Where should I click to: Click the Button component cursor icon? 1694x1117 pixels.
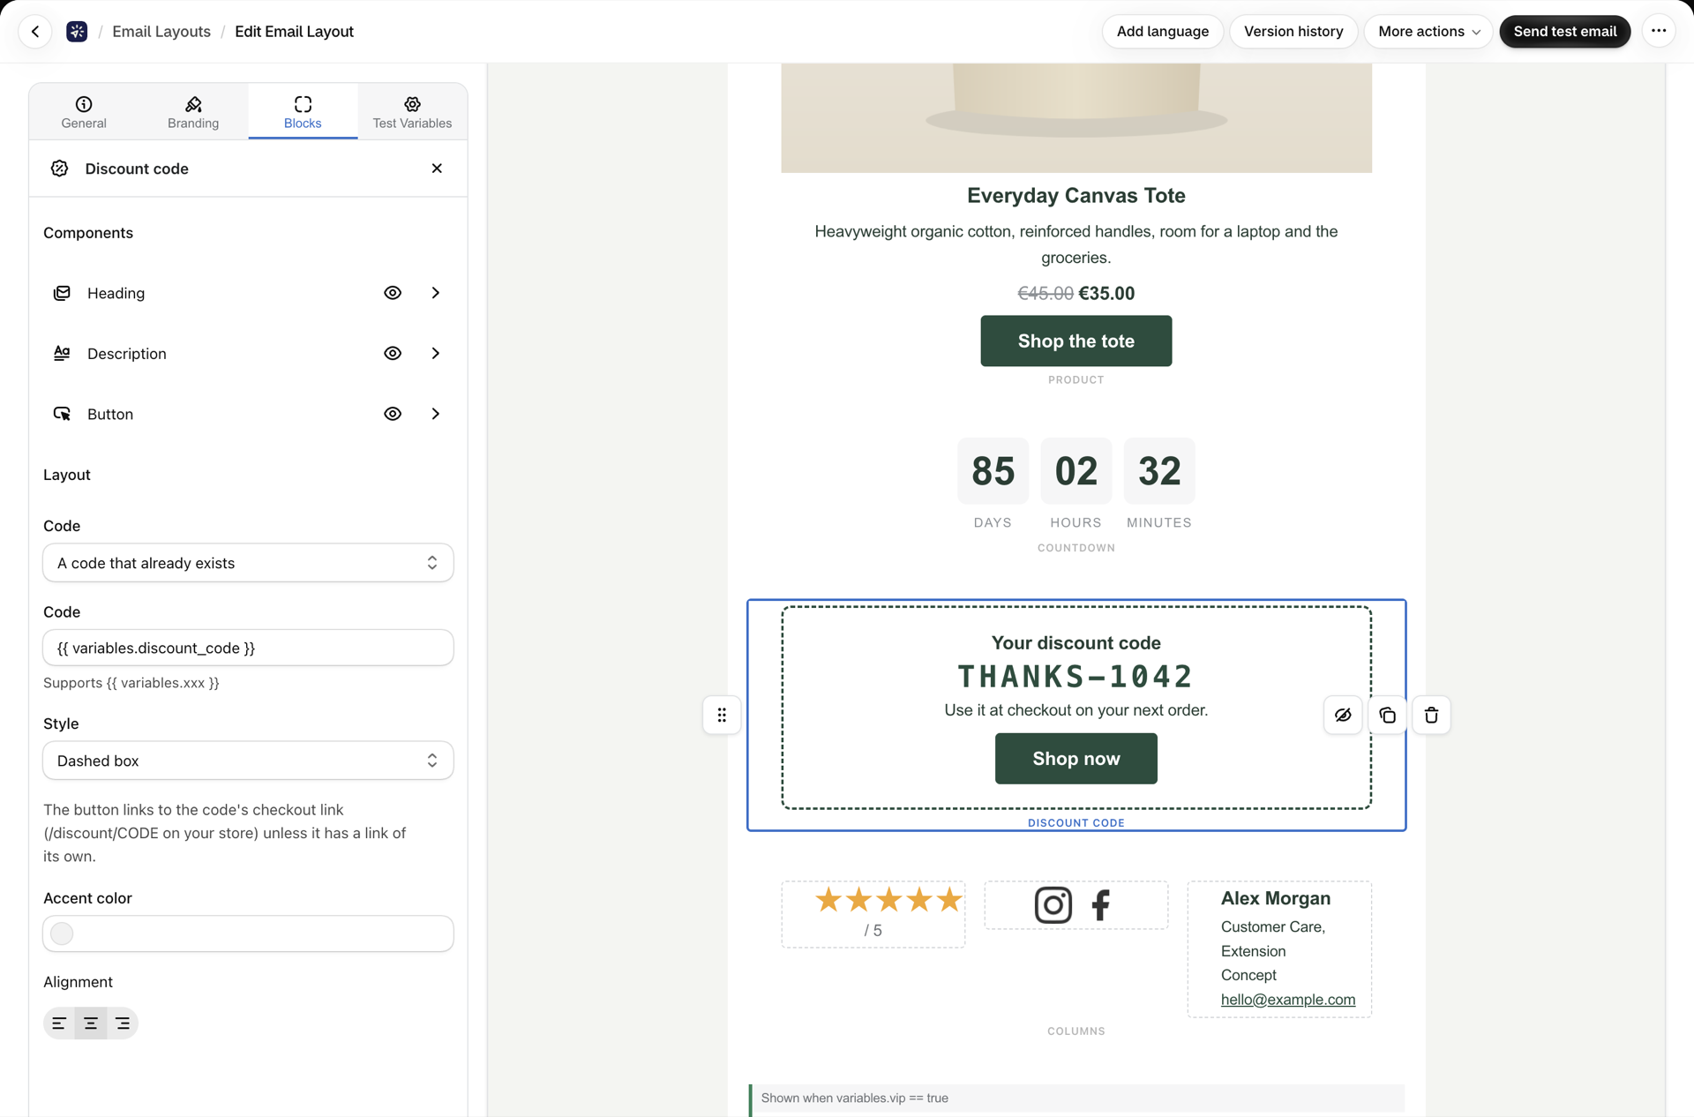point(62,414)
